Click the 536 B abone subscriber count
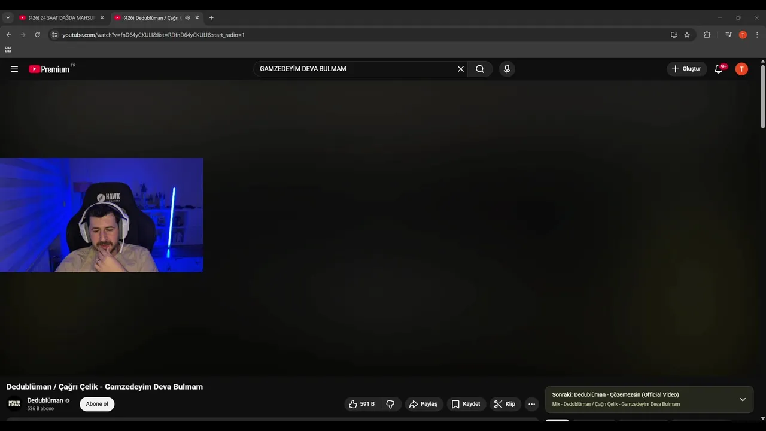The height and width of the screenshot is (431, 766). coord(41,409)
